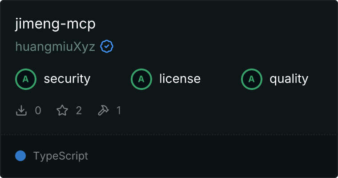The height and width of the screenshot is (178, 338).
Task: Open the jimeng-mcp server title
Action: [55, 24]
